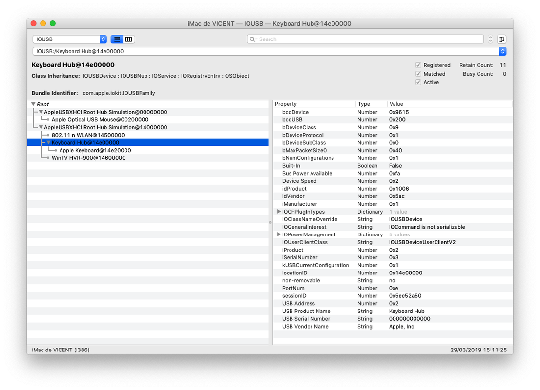
Task: Click the yellow minimize window button
Action: tap(43, 23)
